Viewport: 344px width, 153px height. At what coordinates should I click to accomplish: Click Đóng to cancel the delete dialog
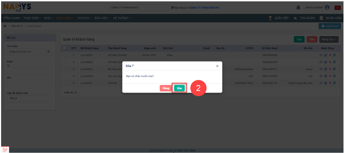(166, 88)
